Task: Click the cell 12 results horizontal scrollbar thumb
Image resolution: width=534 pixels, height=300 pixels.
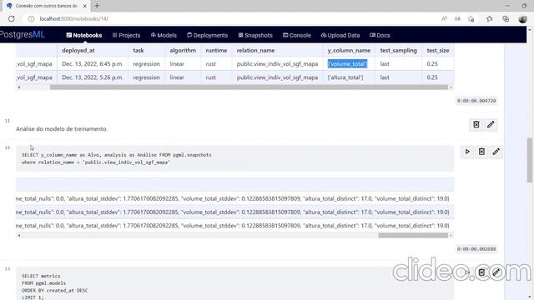Action: [413, 235]
